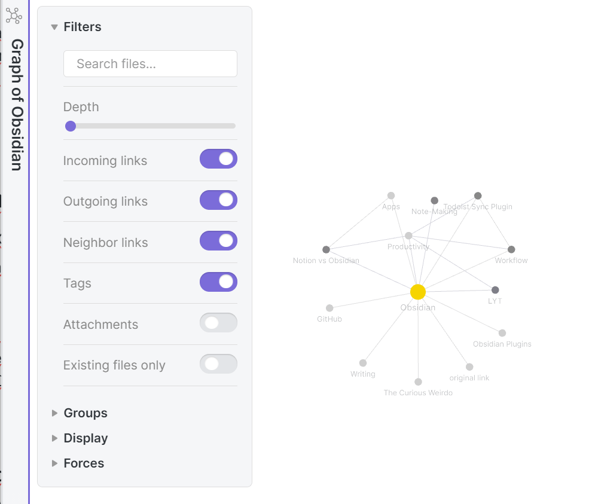
Task: Turn off Outgoing links toggle
Action: click(x=218, y=200)
